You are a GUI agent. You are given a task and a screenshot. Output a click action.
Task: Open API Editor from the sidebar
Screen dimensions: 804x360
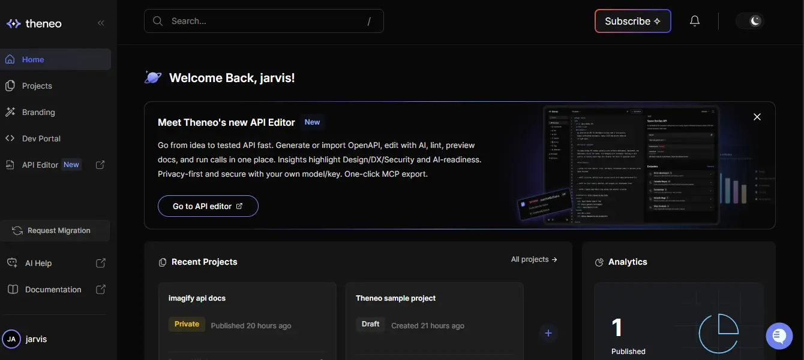[x=40, y=165]
